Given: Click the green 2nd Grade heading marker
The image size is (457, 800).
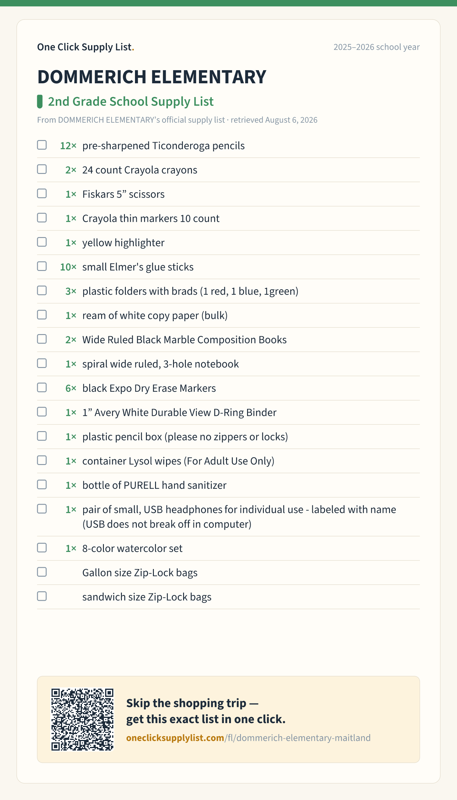Looking at the screenshot, I should pos(40,102).
